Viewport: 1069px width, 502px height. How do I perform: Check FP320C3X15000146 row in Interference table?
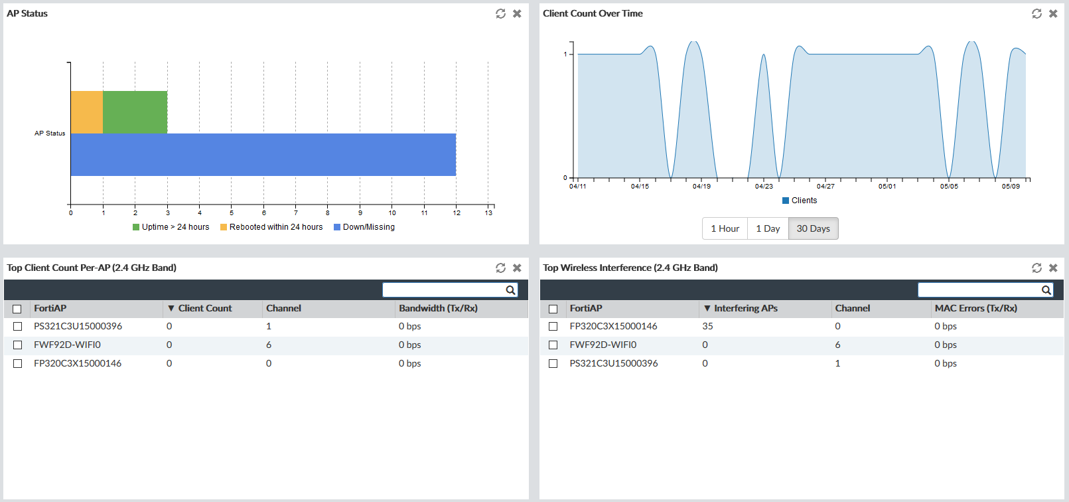(x=553, y=327)
